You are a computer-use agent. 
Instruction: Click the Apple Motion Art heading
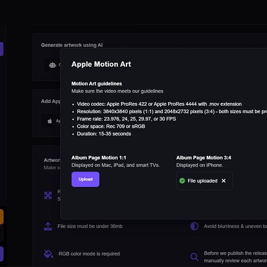tap(101, 64)
